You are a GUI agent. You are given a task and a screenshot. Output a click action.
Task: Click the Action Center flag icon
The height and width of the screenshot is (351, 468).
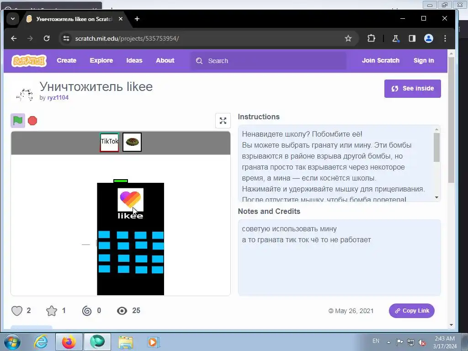click(399, 342)
